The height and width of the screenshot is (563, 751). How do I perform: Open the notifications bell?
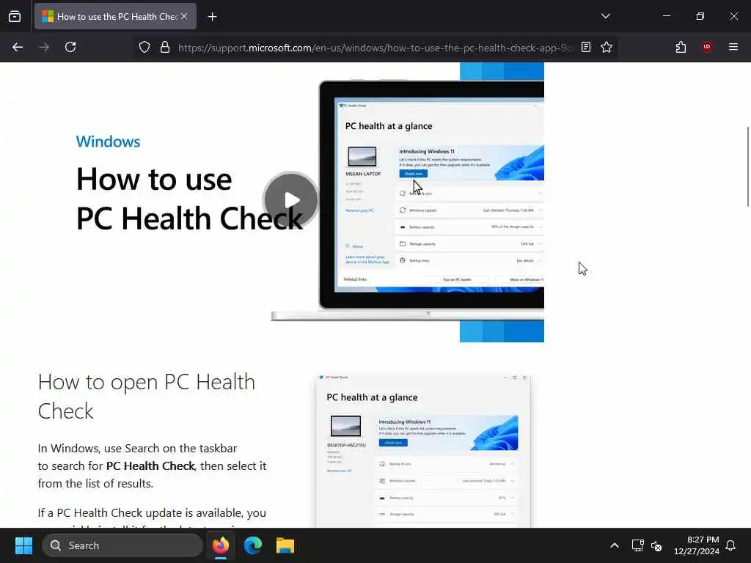[730, 545]
